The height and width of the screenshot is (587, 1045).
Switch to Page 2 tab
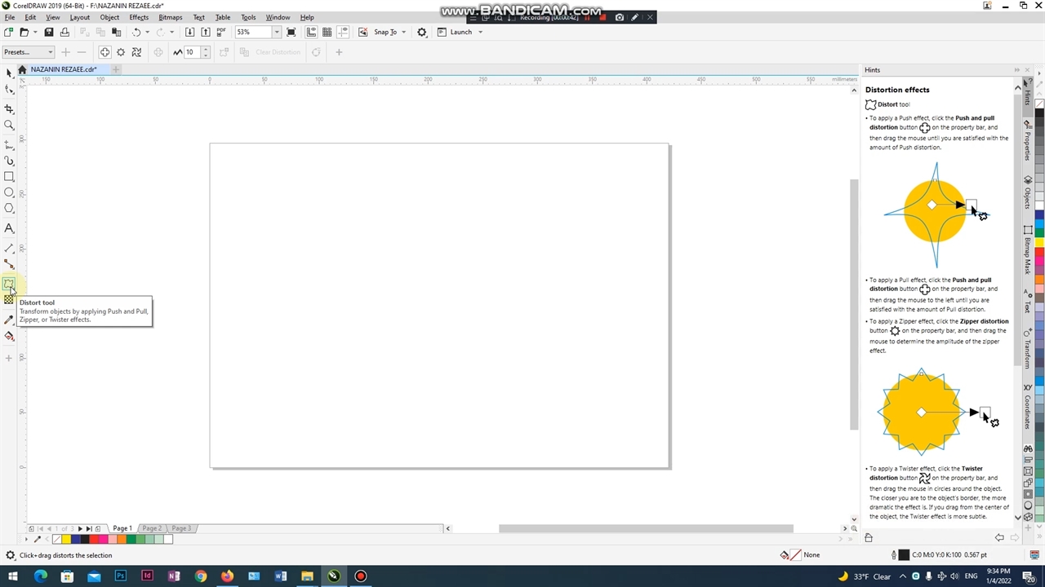152,528
